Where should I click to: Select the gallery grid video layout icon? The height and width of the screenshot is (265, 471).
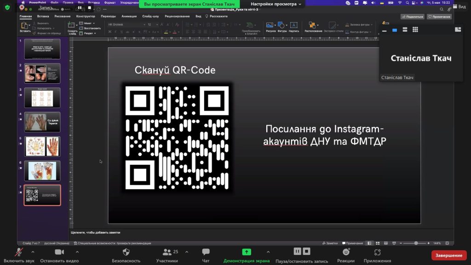tap(415, 29)
